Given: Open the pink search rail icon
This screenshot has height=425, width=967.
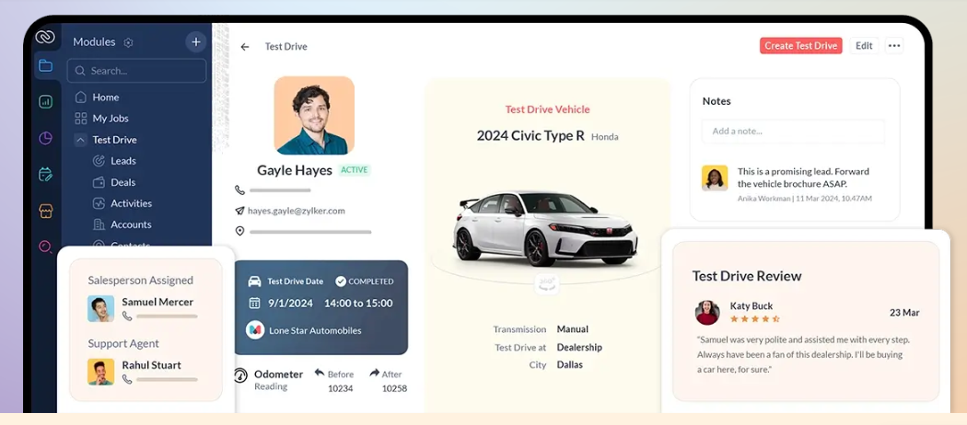Looking at the screenshot, I should (x=46, y=247).
